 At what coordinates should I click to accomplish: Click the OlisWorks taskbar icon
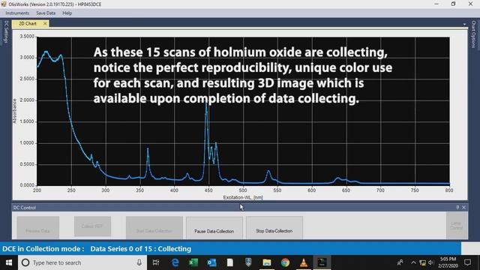coord(322,262)
